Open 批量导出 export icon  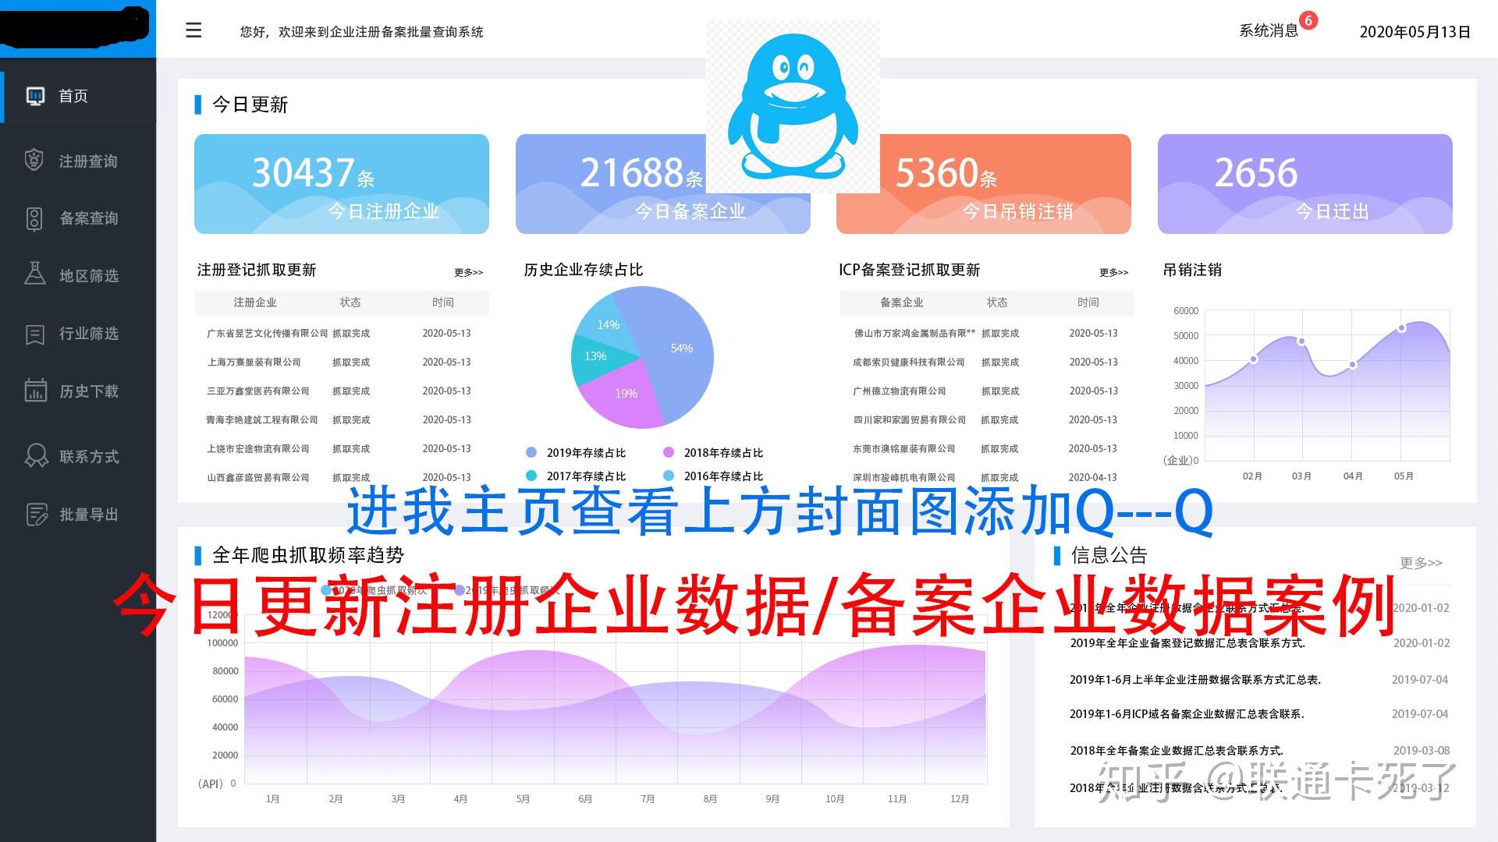tap(36, 515)
